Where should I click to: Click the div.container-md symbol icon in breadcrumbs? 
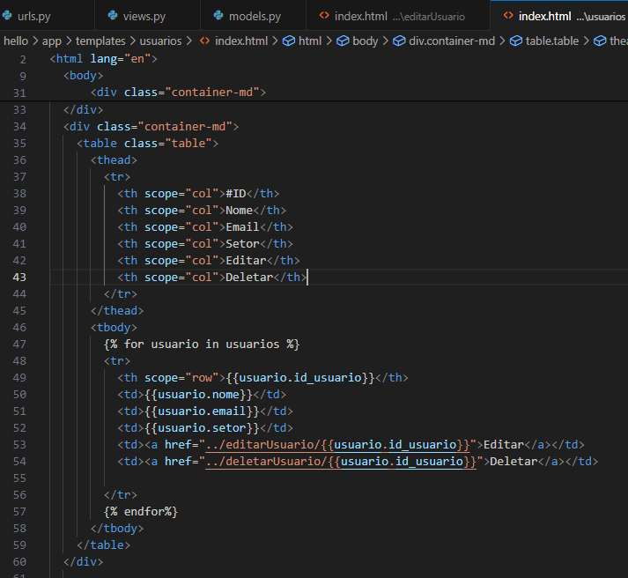[398, 41]
